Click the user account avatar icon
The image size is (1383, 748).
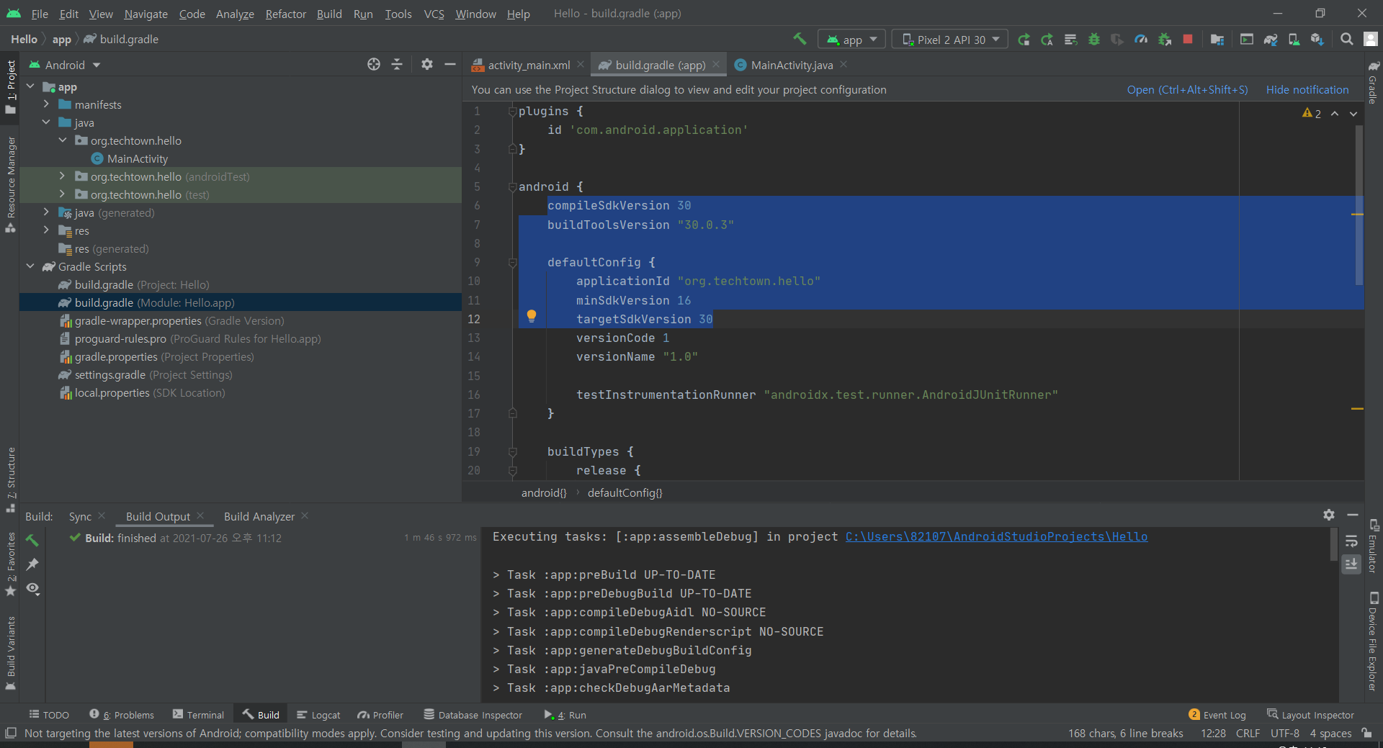[1371, 40]
